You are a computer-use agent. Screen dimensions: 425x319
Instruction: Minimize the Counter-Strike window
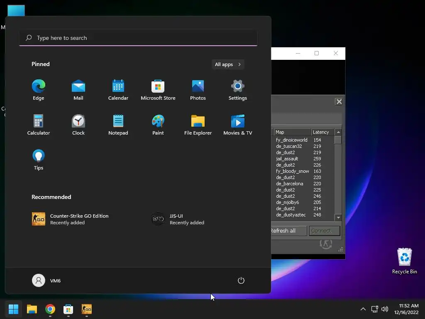click(298, 53)
